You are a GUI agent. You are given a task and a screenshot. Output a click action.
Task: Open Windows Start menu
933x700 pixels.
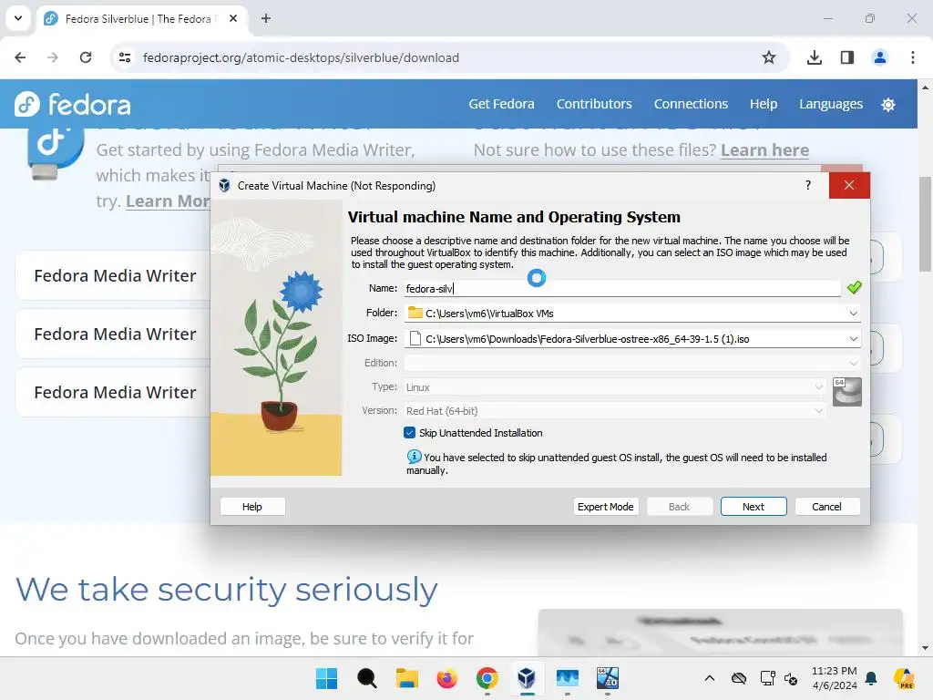click(x=326, y=678)
